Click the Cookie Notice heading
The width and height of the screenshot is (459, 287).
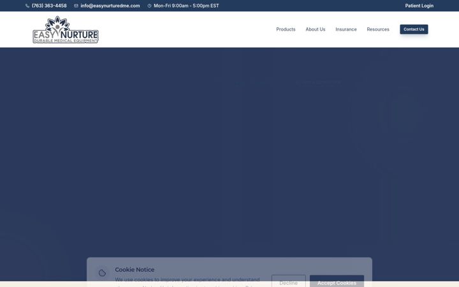[135, 270]
